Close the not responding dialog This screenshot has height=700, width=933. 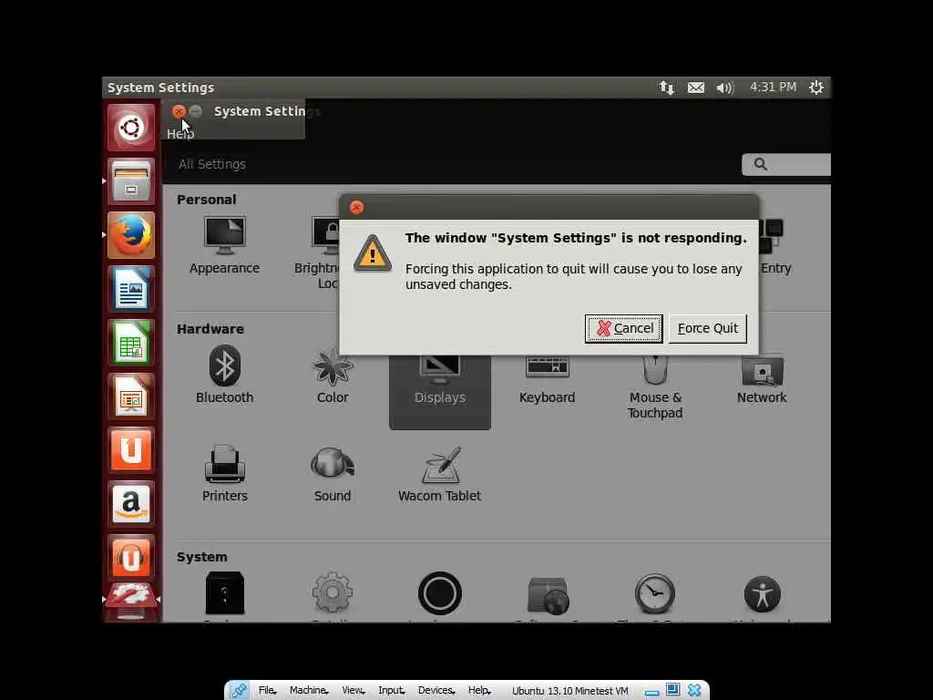(x=356, y=207)
